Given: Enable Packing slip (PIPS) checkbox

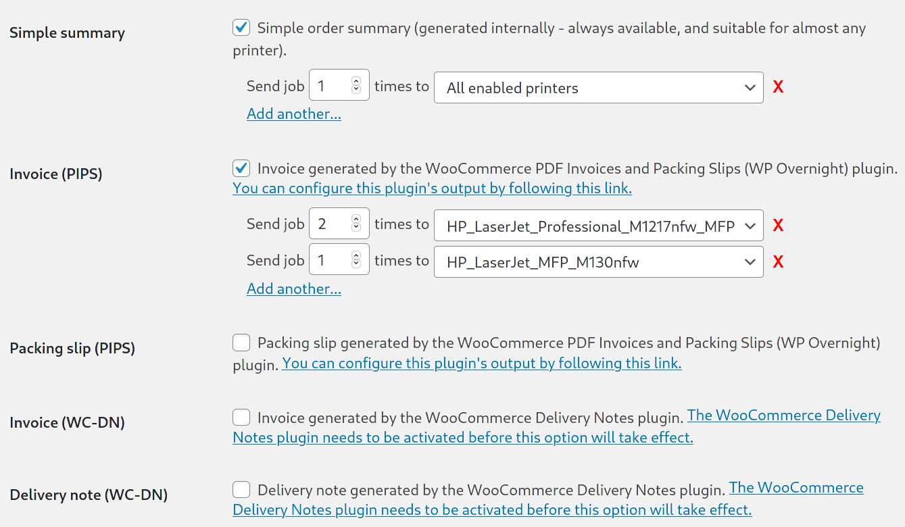Looking at the screenshot, I should (241, 343).
